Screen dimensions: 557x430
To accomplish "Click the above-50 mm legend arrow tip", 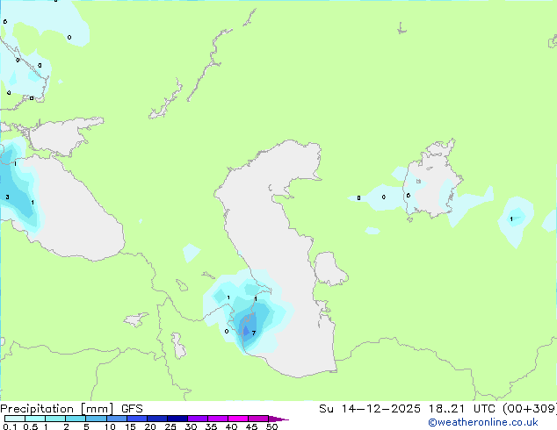I will [x=278, y=419].
